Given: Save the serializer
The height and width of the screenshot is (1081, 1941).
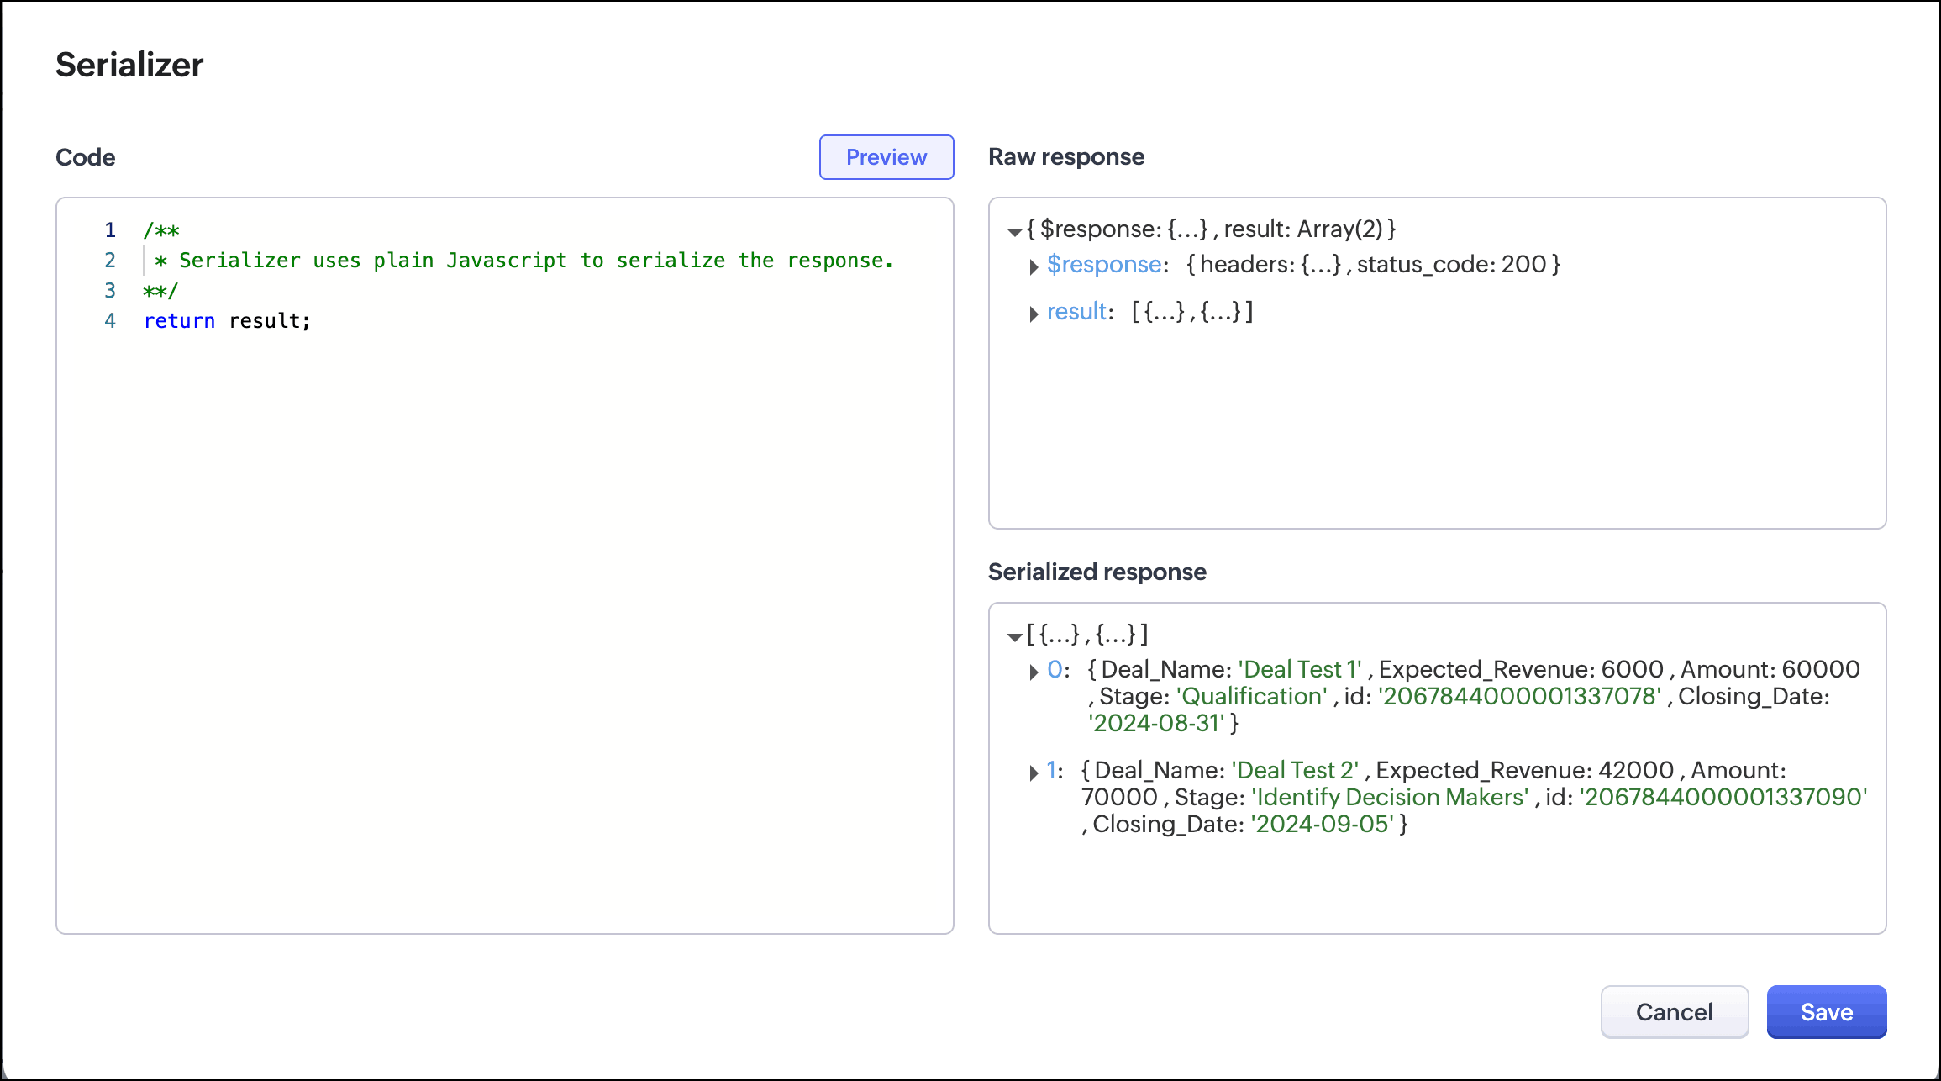Looking at the screenshot, I should (x=1826, y=1012).
